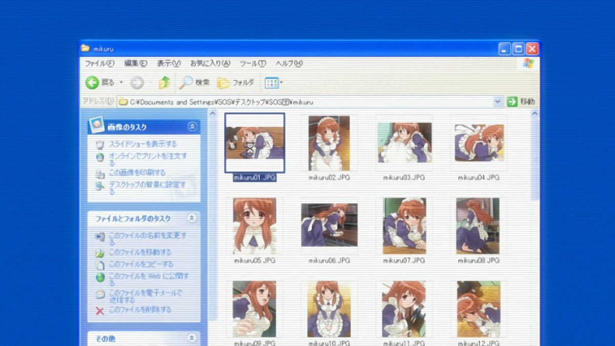Maximize the mikuru window

pos(518,49)
